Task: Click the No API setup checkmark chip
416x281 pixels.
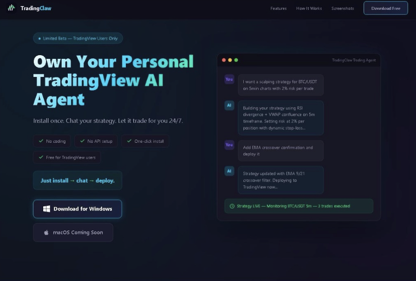Action: coord(96,141)
